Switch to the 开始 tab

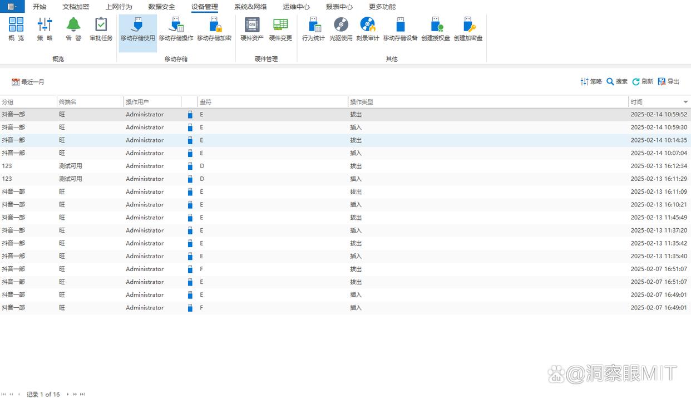[40, 7]
